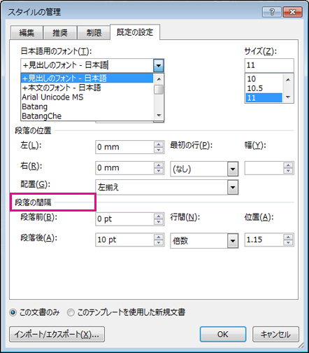
Task: Click font list scroll down arrow
Action: 159,115
